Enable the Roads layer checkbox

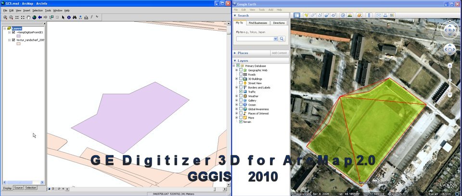pos(241,74)
